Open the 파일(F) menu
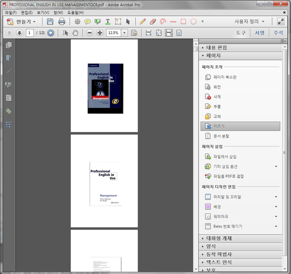 [11, 13]
